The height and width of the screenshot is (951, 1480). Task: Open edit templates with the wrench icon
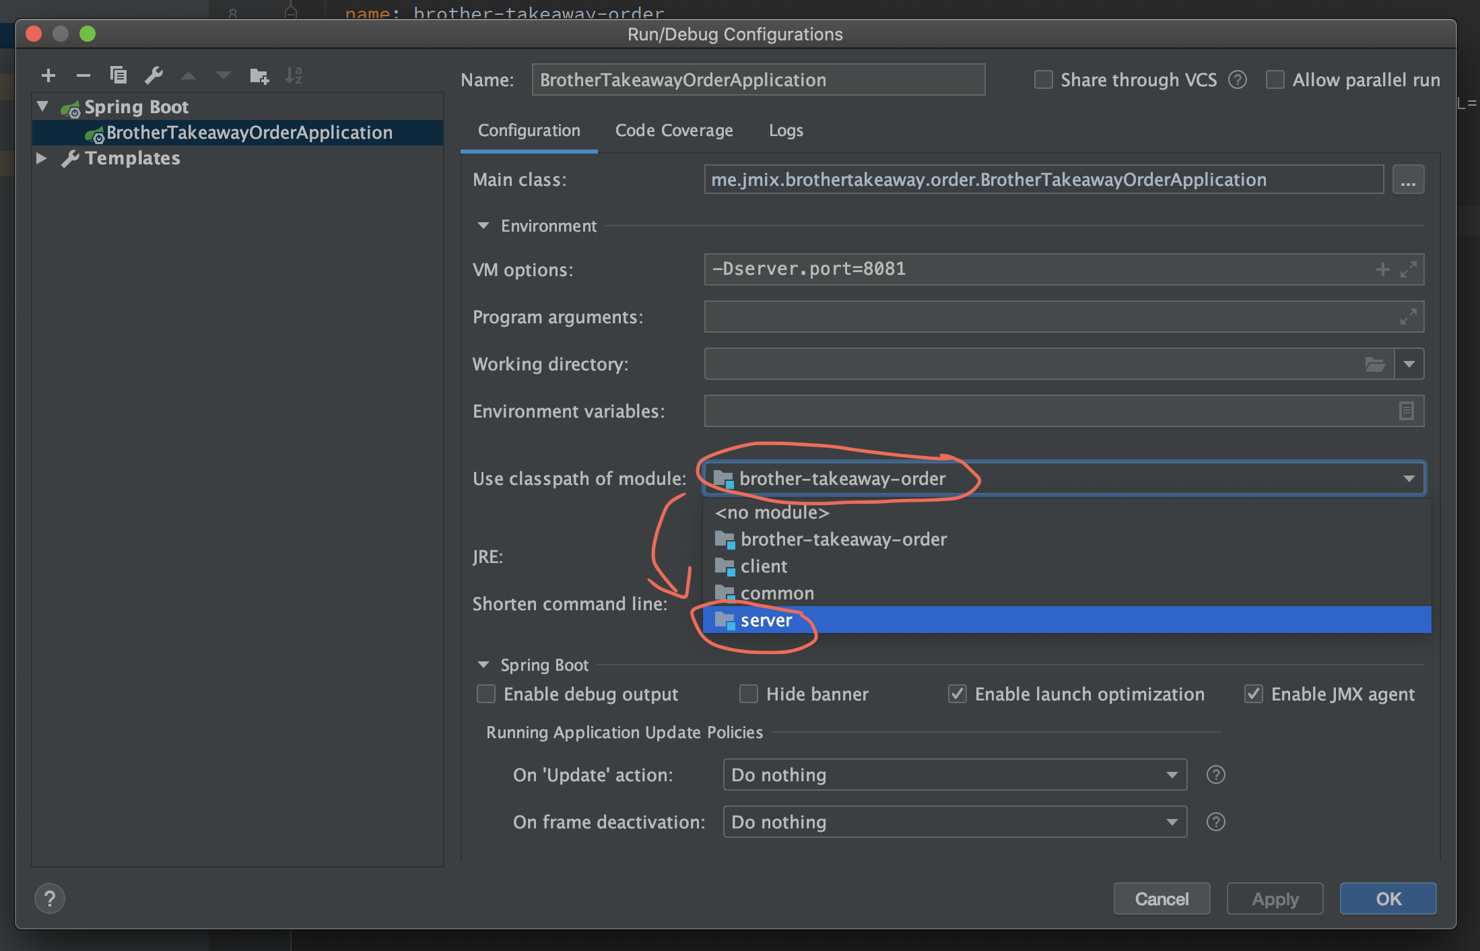tap(154, 75)
